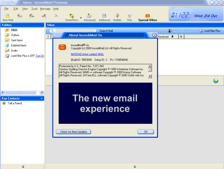Click the 'The new email experience' banner
Image resolution: width=224 pixels, height=169 pixels.
coord(106,103)
